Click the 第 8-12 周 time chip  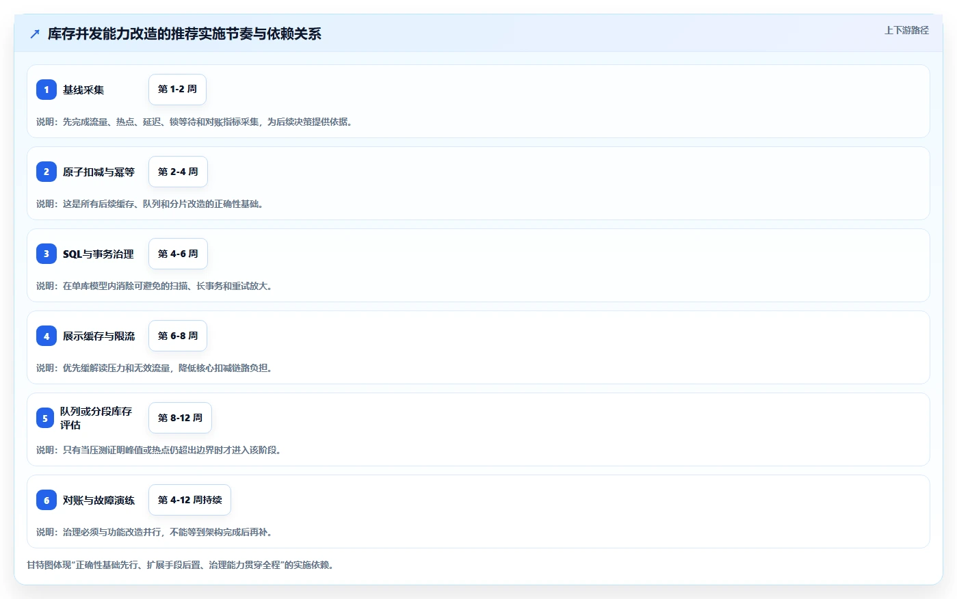(x=180, y=418)
